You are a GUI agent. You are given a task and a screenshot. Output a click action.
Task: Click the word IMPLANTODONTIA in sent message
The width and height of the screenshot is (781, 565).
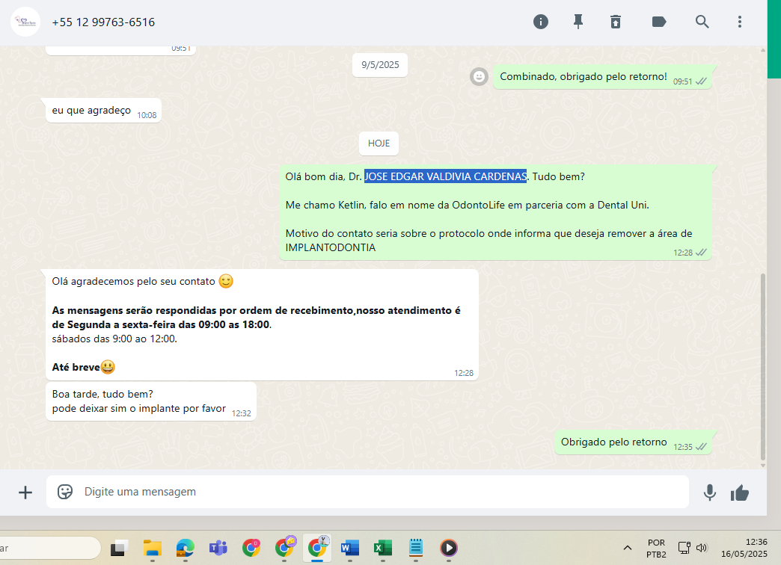(x=330, y=248)
